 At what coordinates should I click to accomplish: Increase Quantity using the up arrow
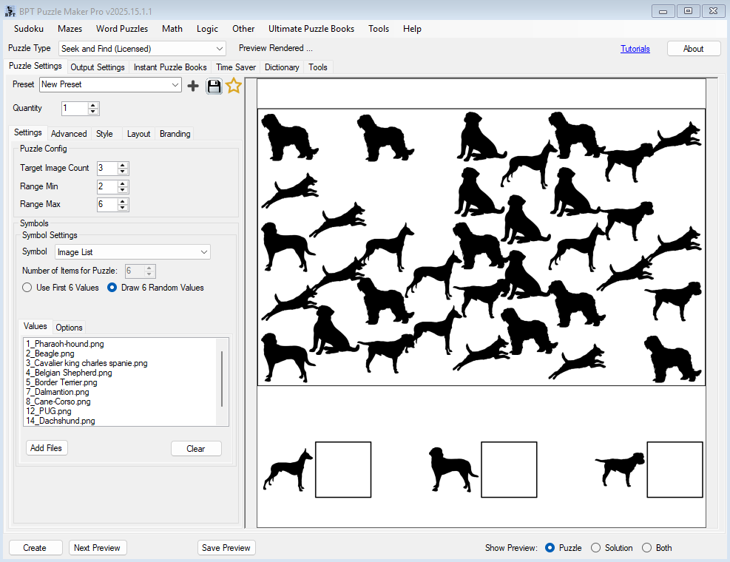93,105
